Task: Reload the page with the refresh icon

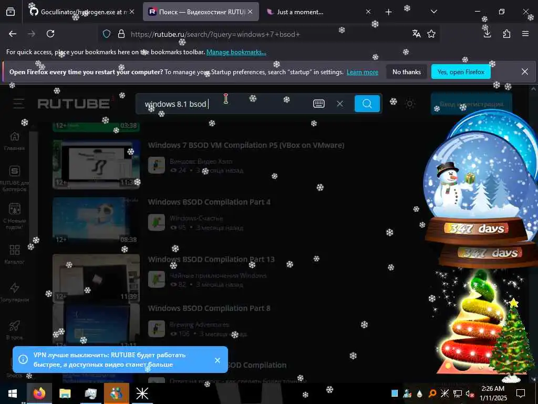Action: click(x=50, y=34)
